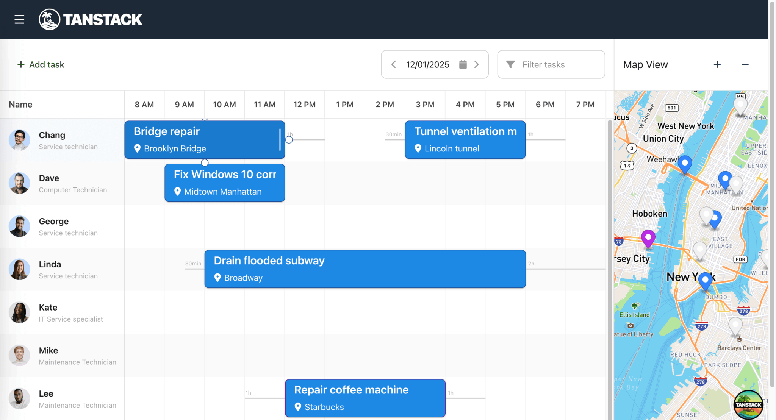This screenshot has width=776, height=420.
Task: Open the calendar date picker icon
Action: pyautogui.click(x=463, y=64)
